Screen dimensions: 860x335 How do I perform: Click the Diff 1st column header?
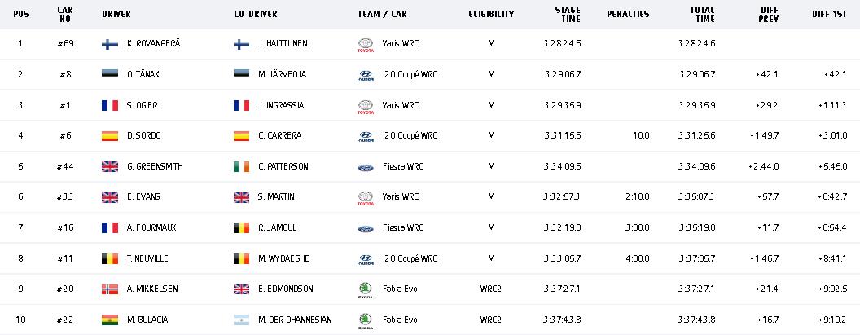point(829,15)
